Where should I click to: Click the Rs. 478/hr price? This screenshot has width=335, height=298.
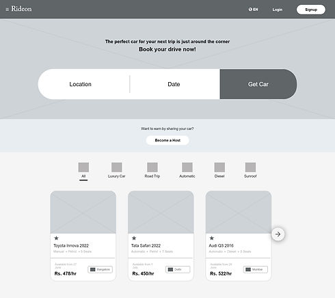66,273
